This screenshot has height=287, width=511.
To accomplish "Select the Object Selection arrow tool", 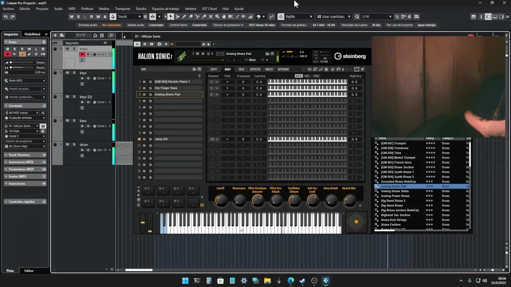I will point(171,17).
